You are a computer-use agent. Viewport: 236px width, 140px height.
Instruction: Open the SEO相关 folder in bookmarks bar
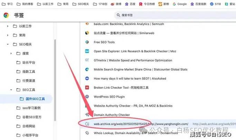(81, 4)
